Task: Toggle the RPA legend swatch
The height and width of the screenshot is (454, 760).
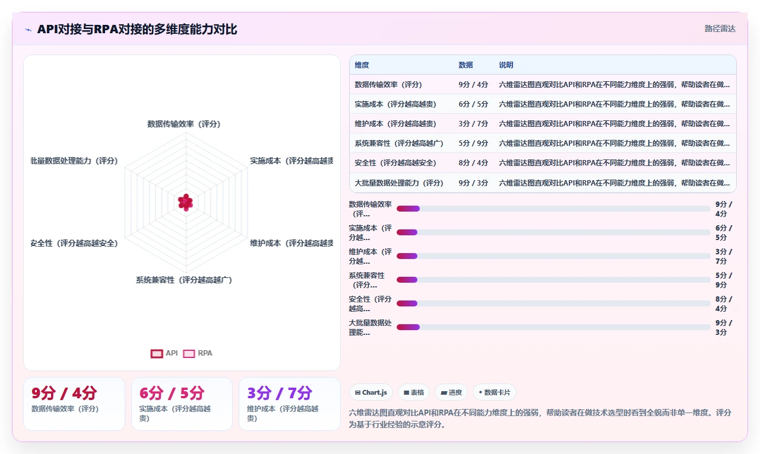Action: pyautogui.click(x=189, y=353)
